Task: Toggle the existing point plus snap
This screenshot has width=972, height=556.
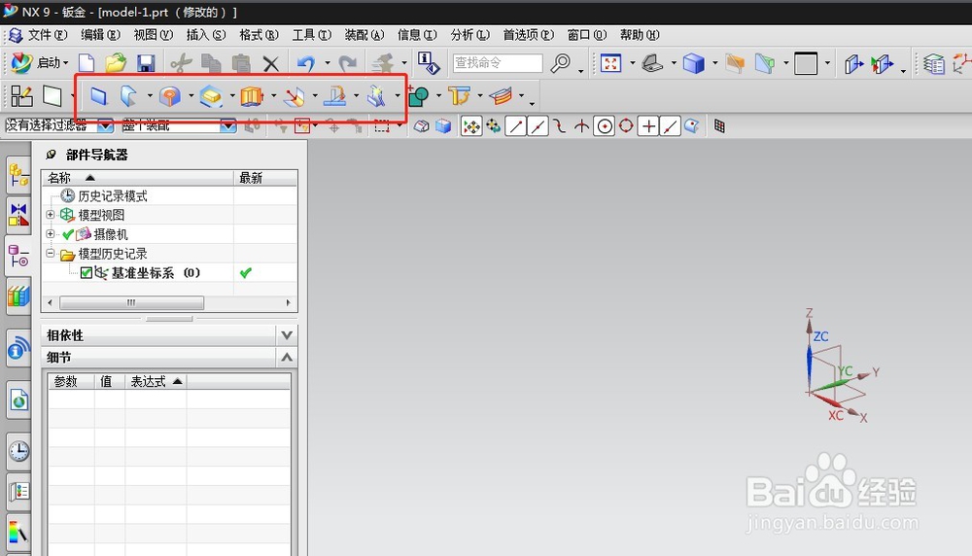Action: pyautogui.click(x=648, y=126)
